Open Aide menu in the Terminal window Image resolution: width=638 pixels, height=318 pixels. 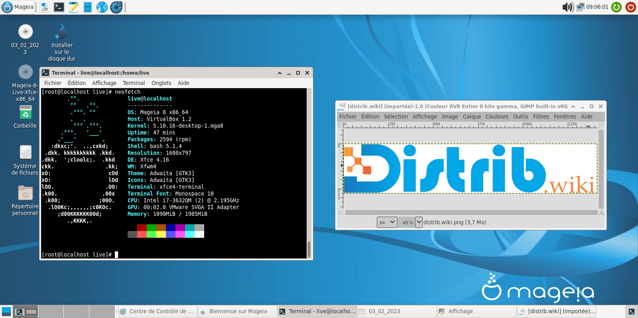183,83
